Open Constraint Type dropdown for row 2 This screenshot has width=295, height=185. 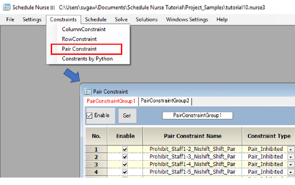[291, 157]
